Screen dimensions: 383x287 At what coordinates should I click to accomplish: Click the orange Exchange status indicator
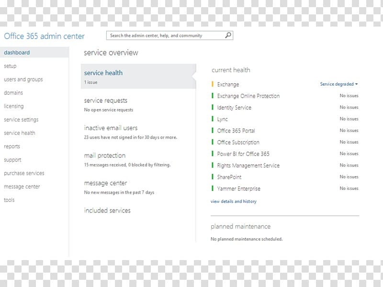pos(212,84)
